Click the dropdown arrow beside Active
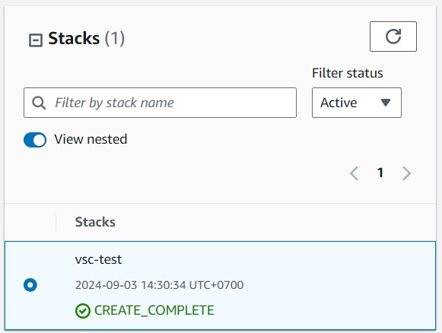Image resolution: width=442 pixels, height=333 pixels. 386,103
